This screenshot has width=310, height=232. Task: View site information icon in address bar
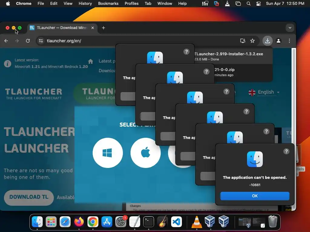coord(41,41)
